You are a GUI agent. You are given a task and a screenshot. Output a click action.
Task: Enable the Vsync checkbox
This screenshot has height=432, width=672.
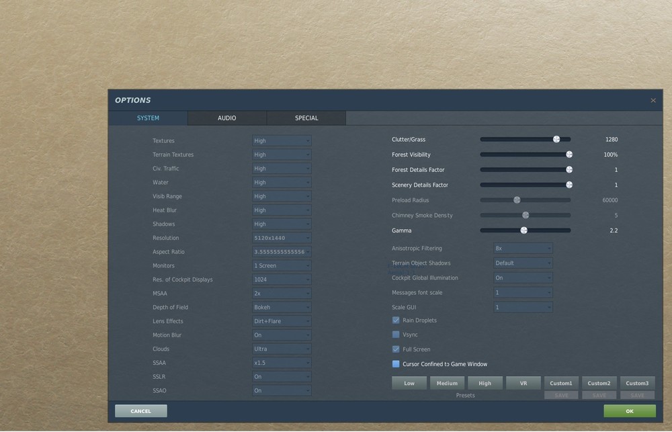(x=396, y=335)
